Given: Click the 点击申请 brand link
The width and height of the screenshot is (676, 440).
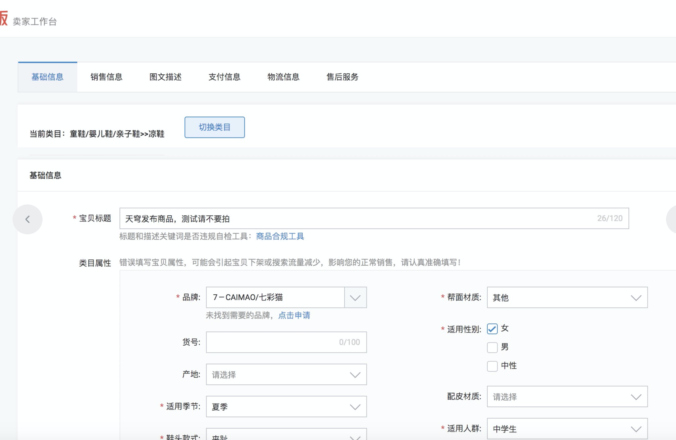Looking at the screenshot, I should click(x=294, y=315).
